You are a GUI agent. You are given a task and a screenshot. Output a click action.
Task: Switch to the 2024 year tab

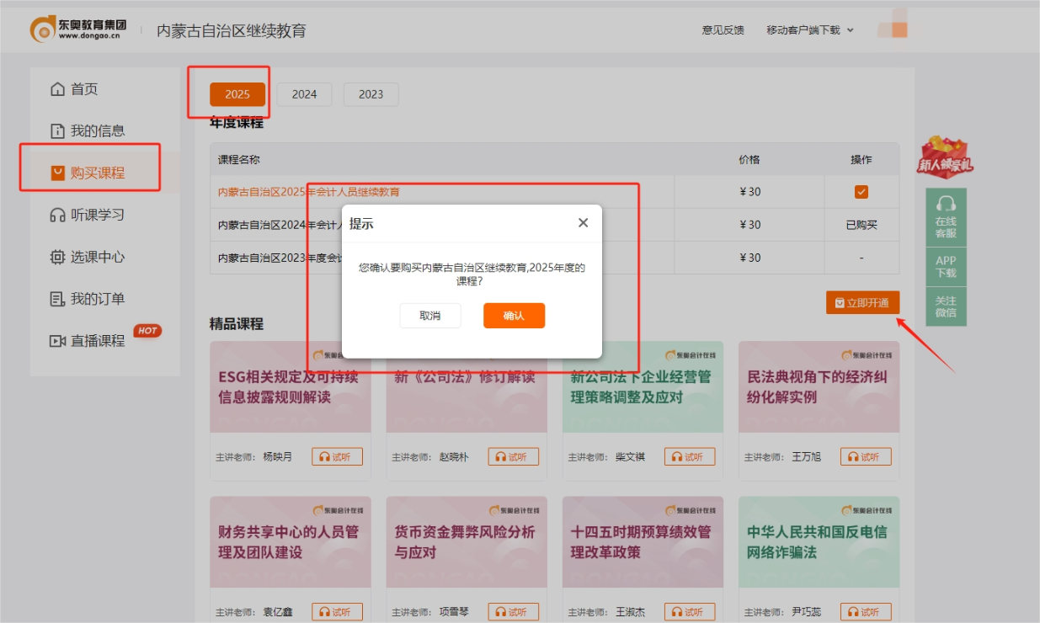click(304, 94)
